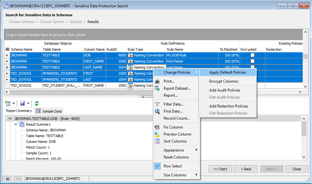312x184 pixels.
Task: Click the Row Select checkmark icon
Action: [x=157, y=166]
